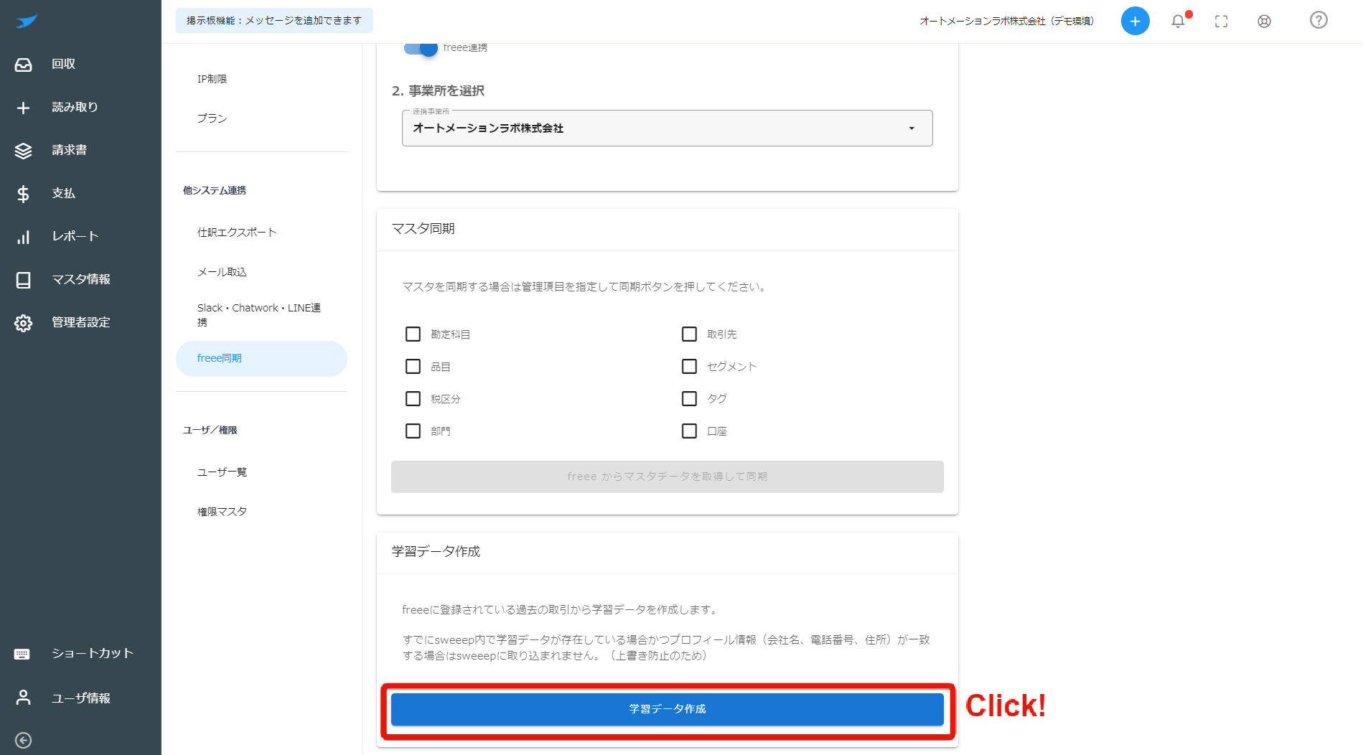Check the 勘定科目 checkbox
The width and height of the screenshot is (1363, 755).
pyautogui.click(x=413, y=334)
